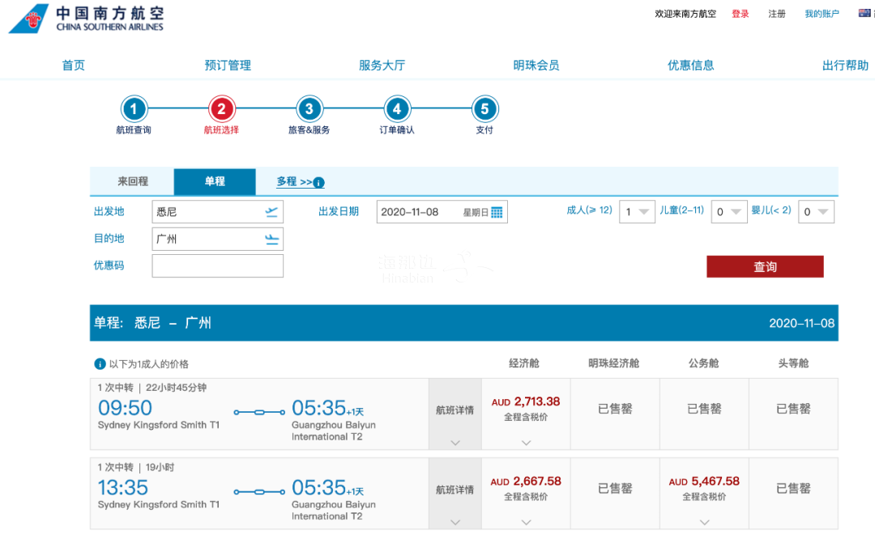
Task: Open the 婴儿 passenger count dropdown
Action: coord(816,212)
